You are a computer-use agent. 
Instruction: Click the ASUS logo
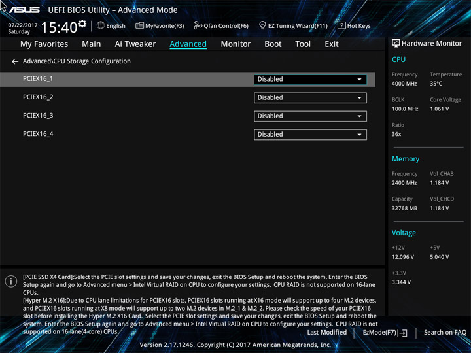point(24,10)
